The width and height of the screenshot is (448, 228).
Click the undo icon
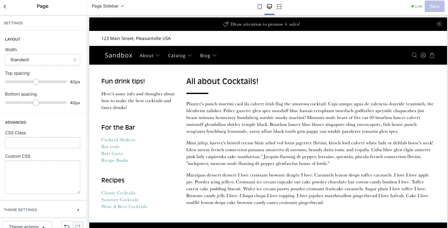pos(67,226)
